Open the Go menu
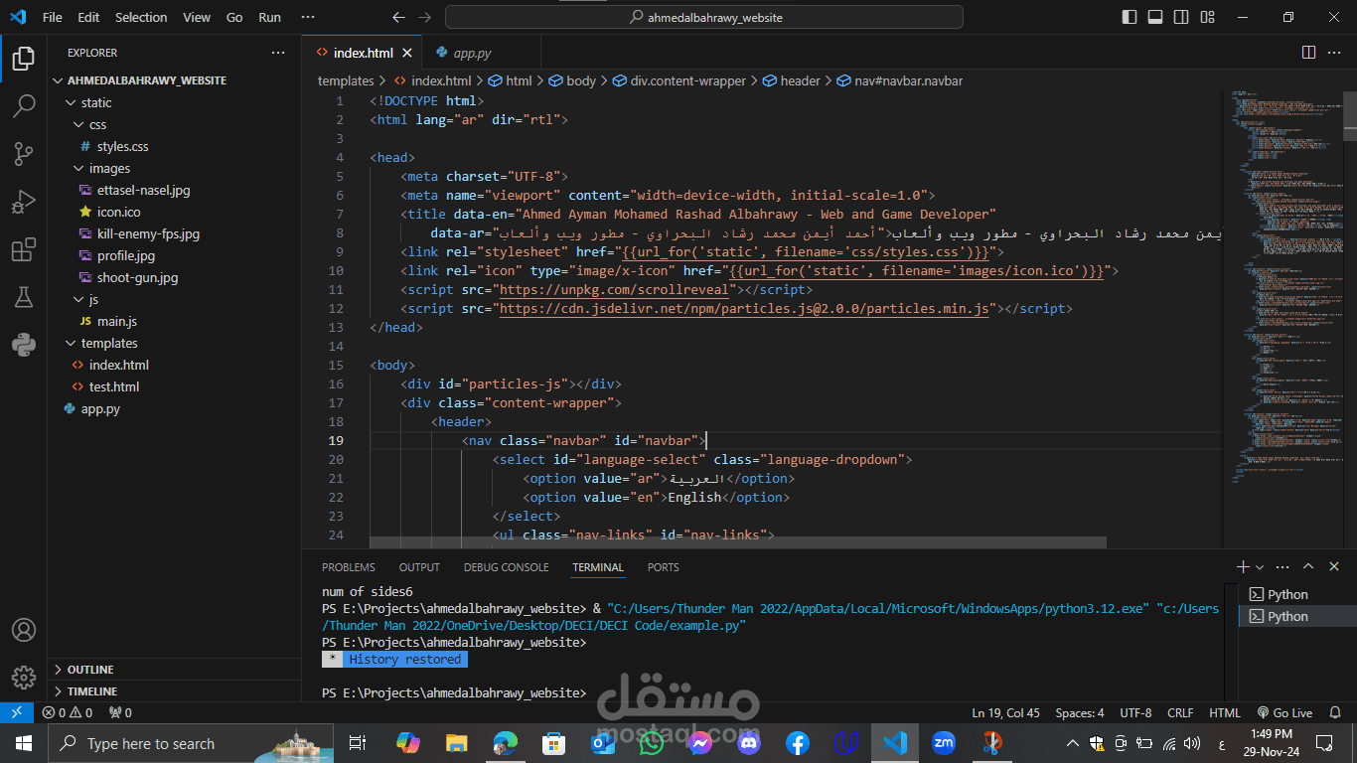The width and height of the screenshot is (1357, 763). coord(234,17)
